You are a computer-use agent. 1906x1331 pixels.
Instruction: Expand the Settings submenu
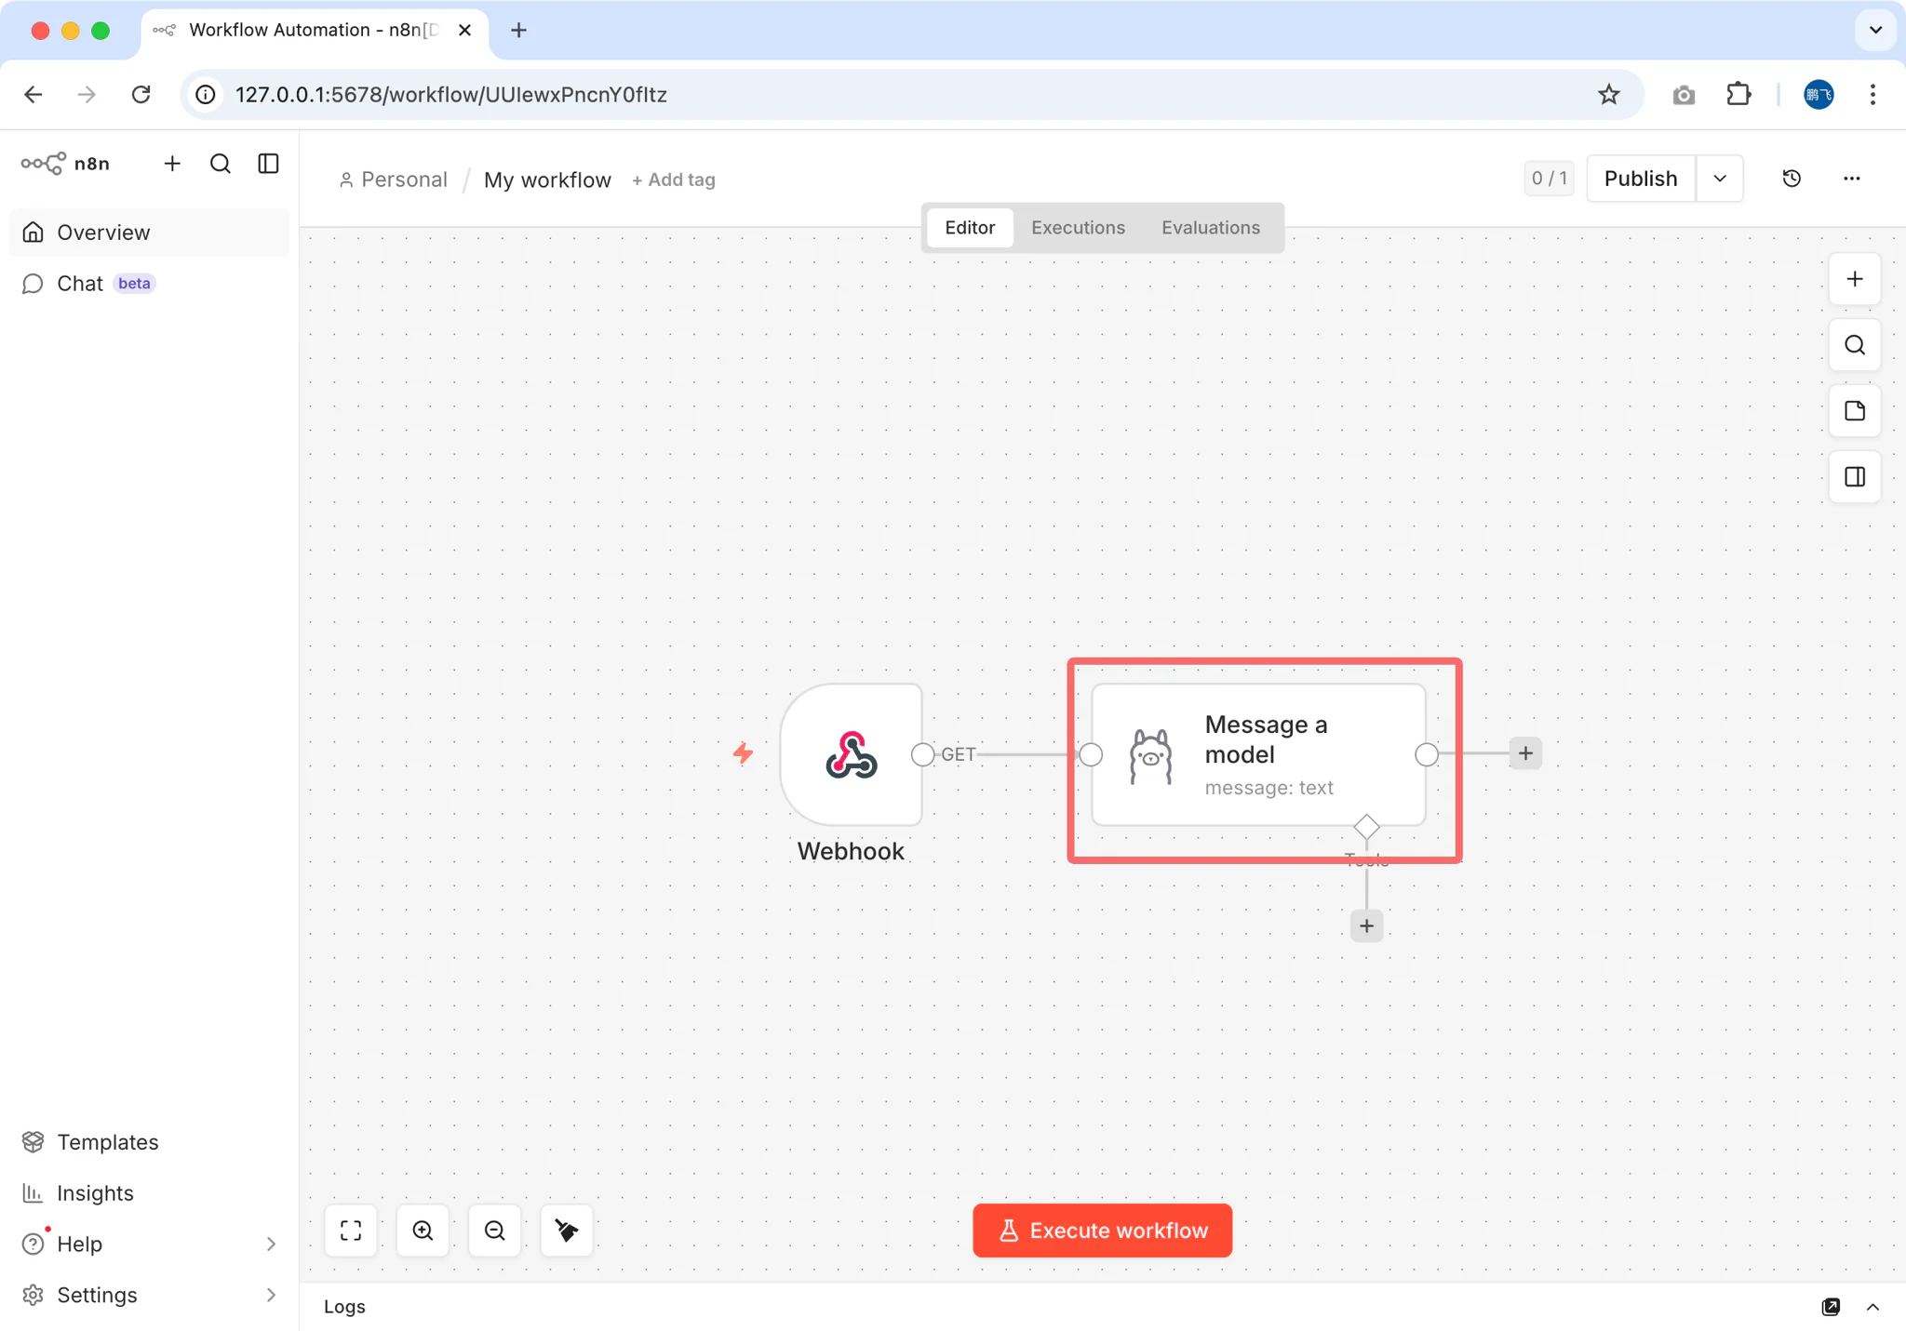pos(271,1295)
